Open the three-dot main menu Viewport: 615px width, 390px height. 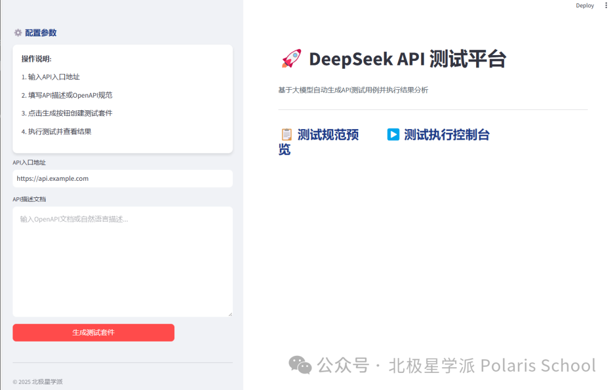tap(606, 6)
